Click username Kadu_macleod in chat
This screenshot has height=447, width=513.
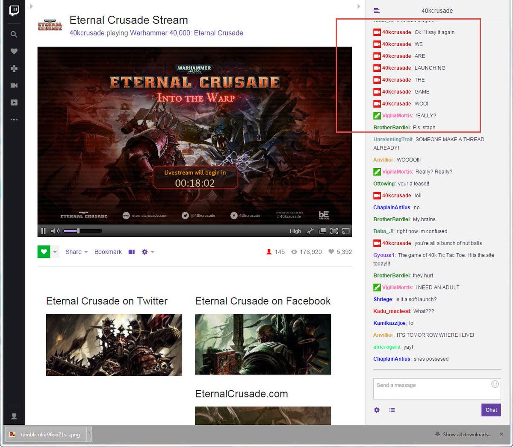tap(392, 311)
